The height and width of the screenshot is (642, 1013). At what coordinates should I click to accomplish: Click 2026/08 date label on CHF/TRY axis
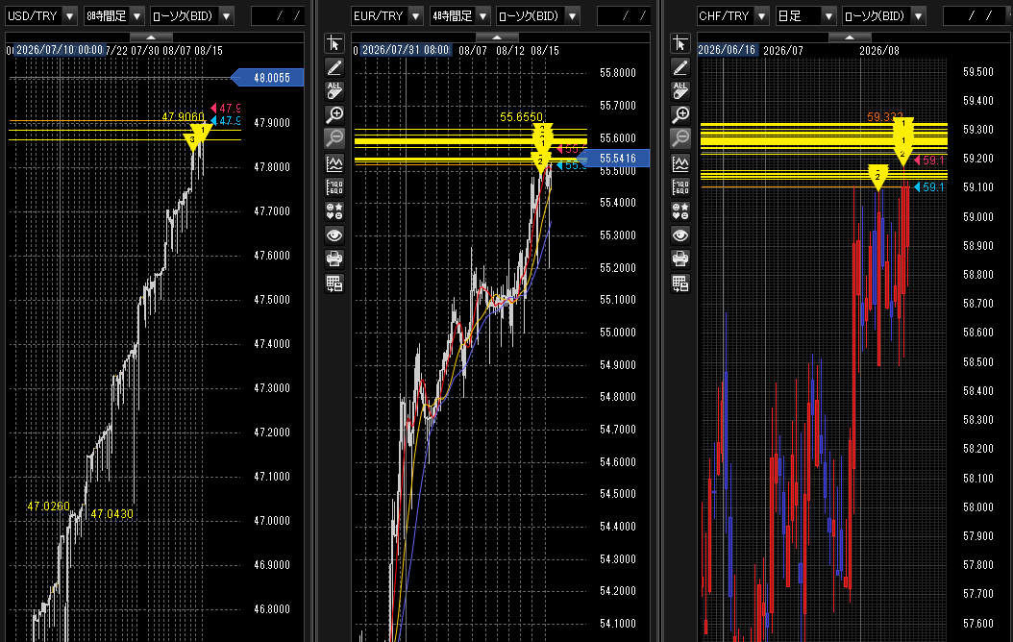[879, 50]
